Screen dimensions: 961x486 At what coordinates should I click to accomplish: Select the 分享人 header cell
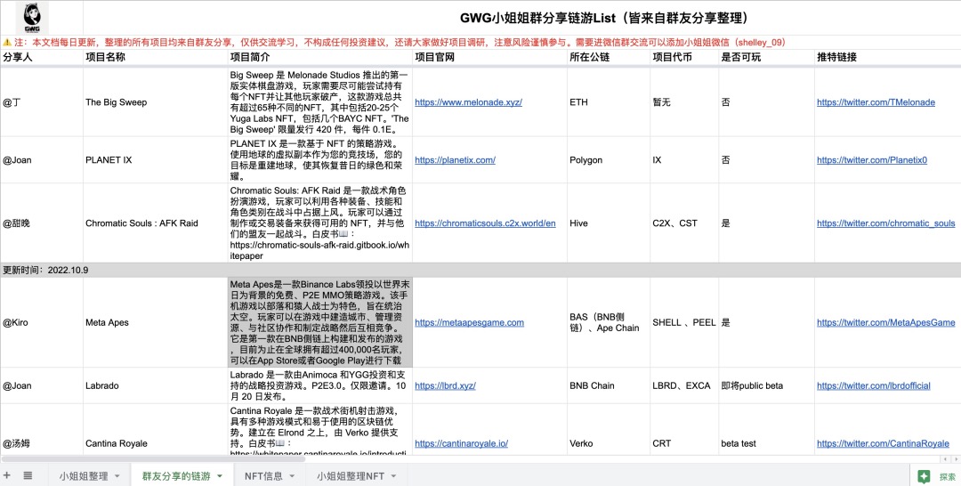click(x=42, y=57)
